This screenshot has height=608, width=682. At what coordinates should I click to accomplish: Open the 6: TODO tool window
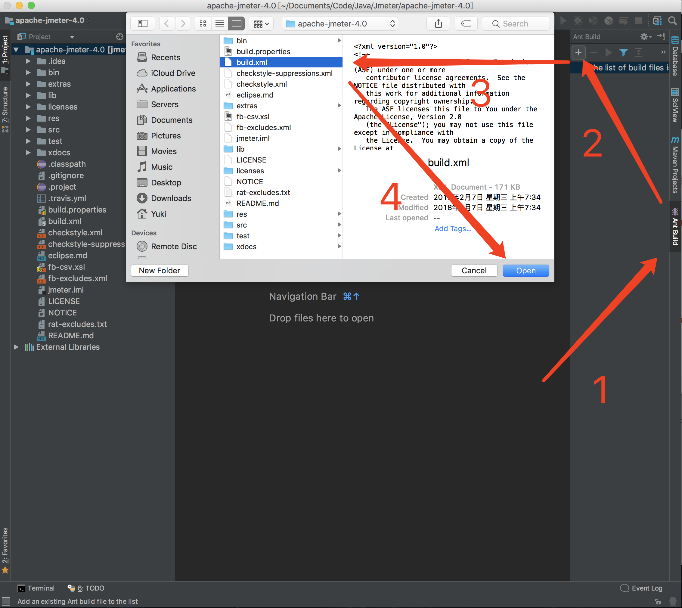[86, 588]
